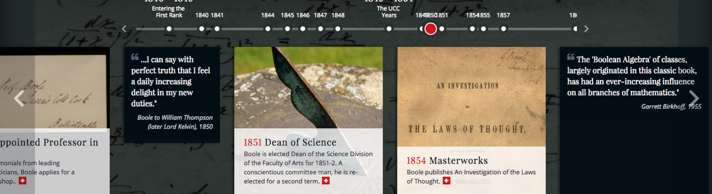Select the 1848 timeline marker
712x194 pixels.
pyautogui.click(x=338, y=29)
